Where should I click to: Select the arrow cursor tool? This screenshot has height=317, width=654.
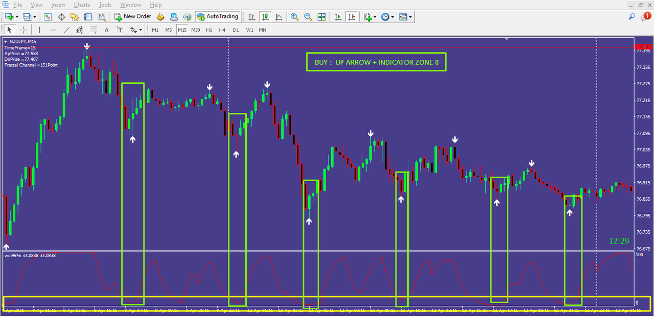(x=9, y=30)
